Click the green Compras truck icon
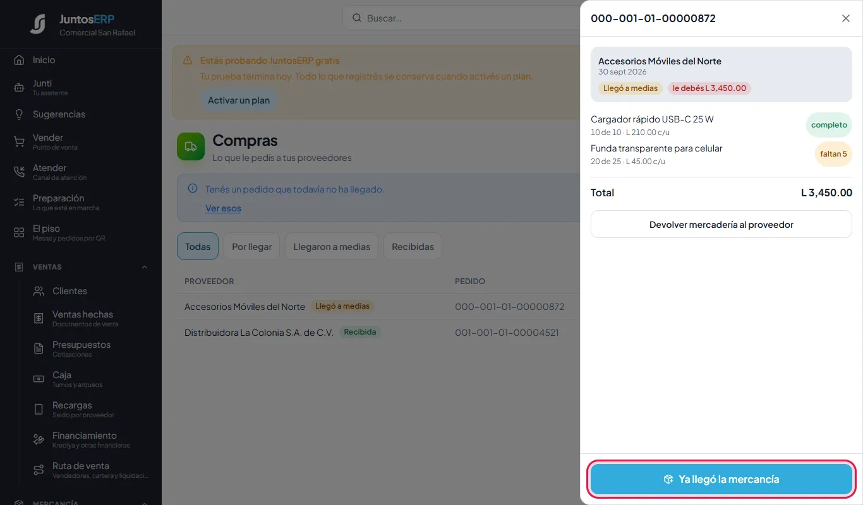Screen dimensions: 863x505 click(x=191, y=146)
